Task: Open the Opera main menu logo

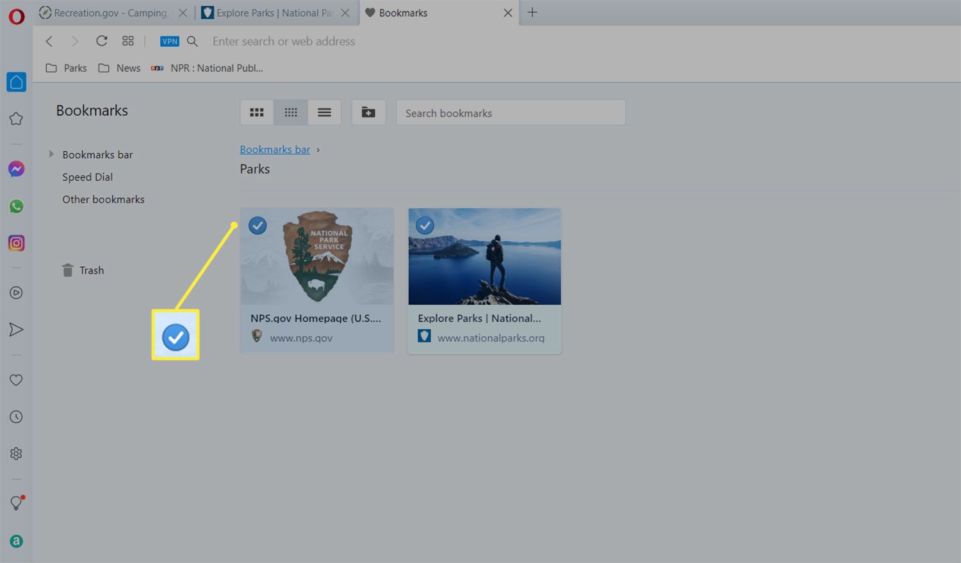Action: point(16,15)
